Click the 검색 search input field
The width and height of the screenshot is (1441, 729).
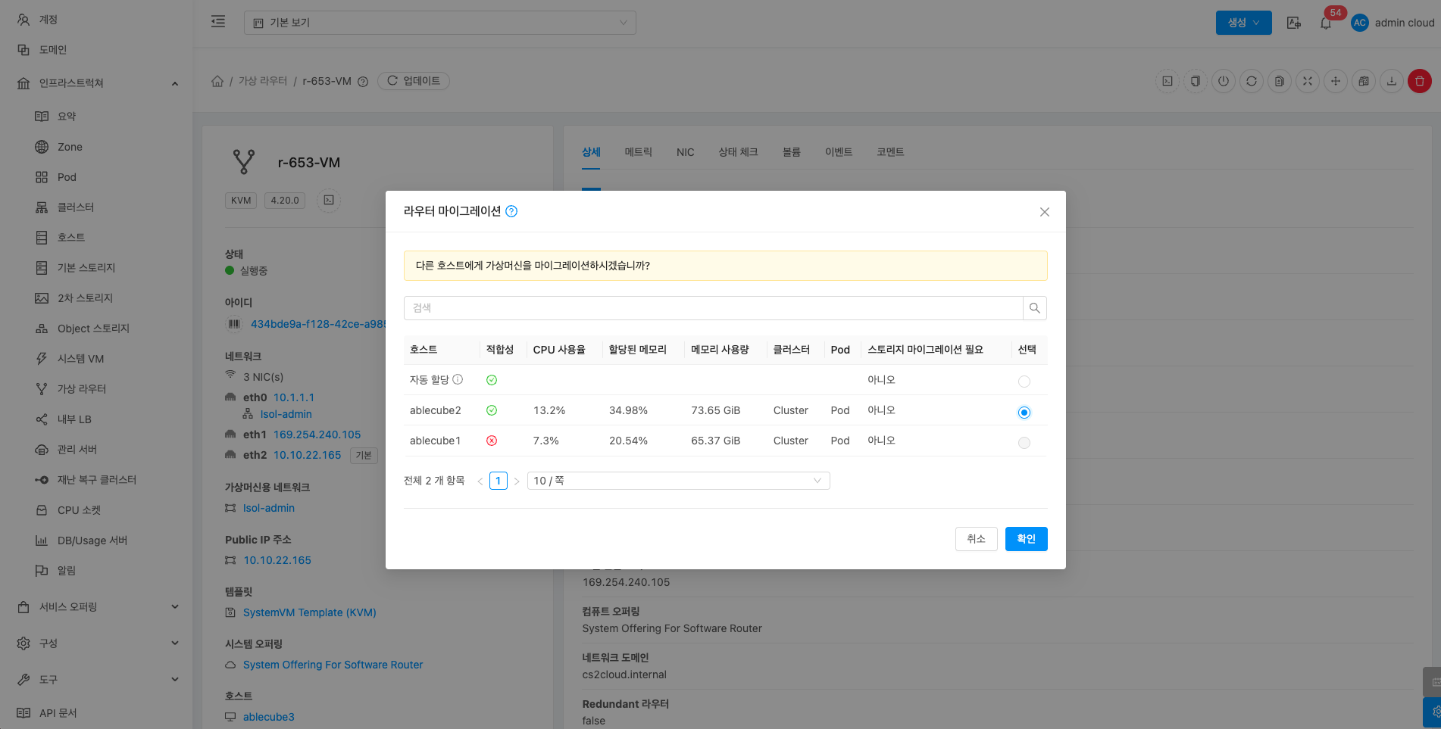(712, 308)
